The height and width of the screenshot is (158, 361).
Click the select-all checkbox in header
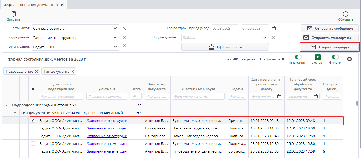coord(33,89)
